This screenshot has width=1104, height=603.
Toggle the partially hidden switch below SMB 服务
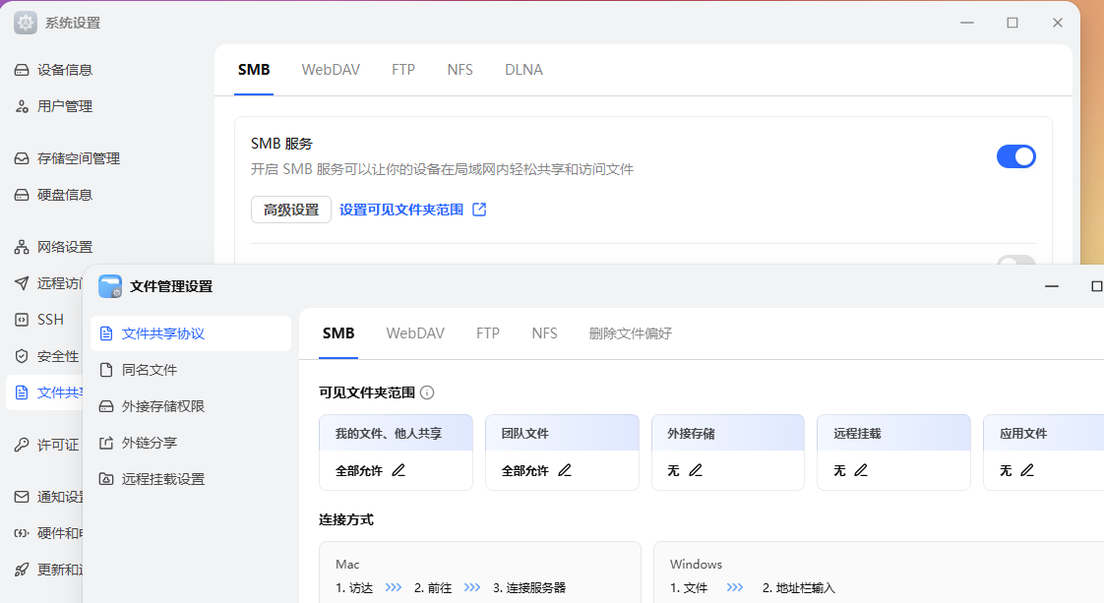tap(1015, 262)
